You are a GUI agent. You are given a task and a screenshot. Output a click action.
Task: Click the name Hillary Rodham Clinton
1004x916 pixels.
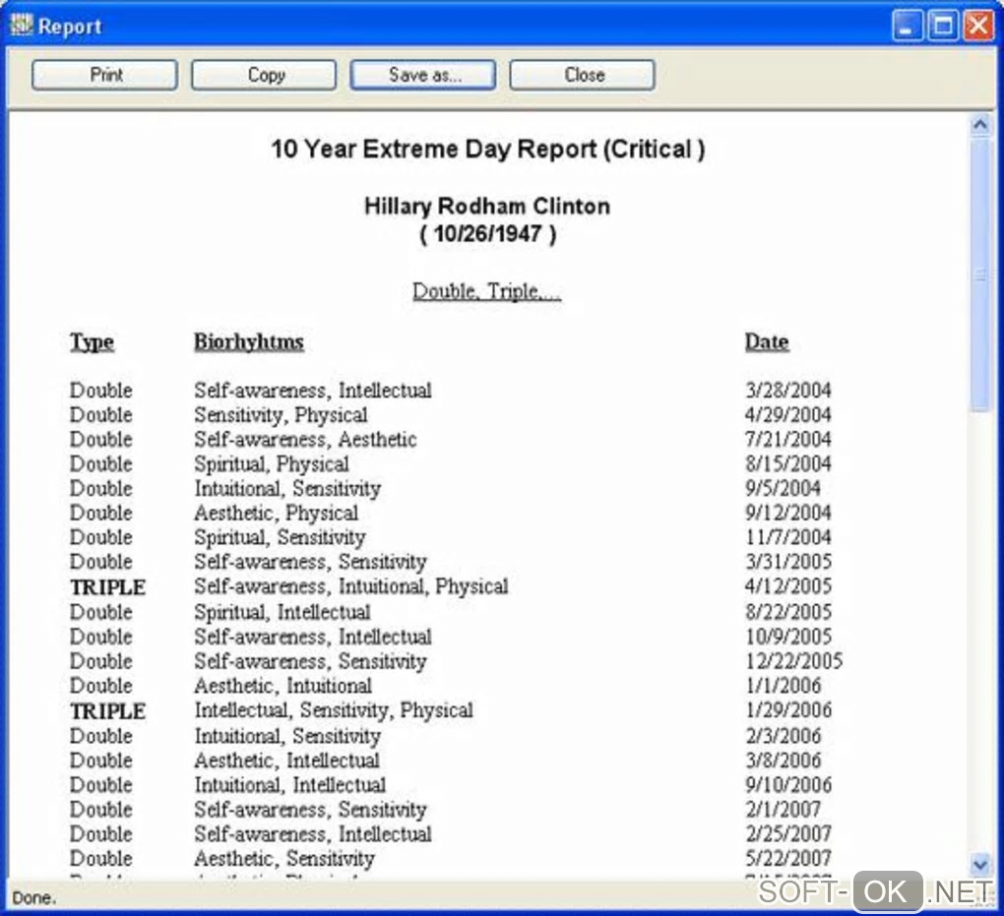point(487,206)
